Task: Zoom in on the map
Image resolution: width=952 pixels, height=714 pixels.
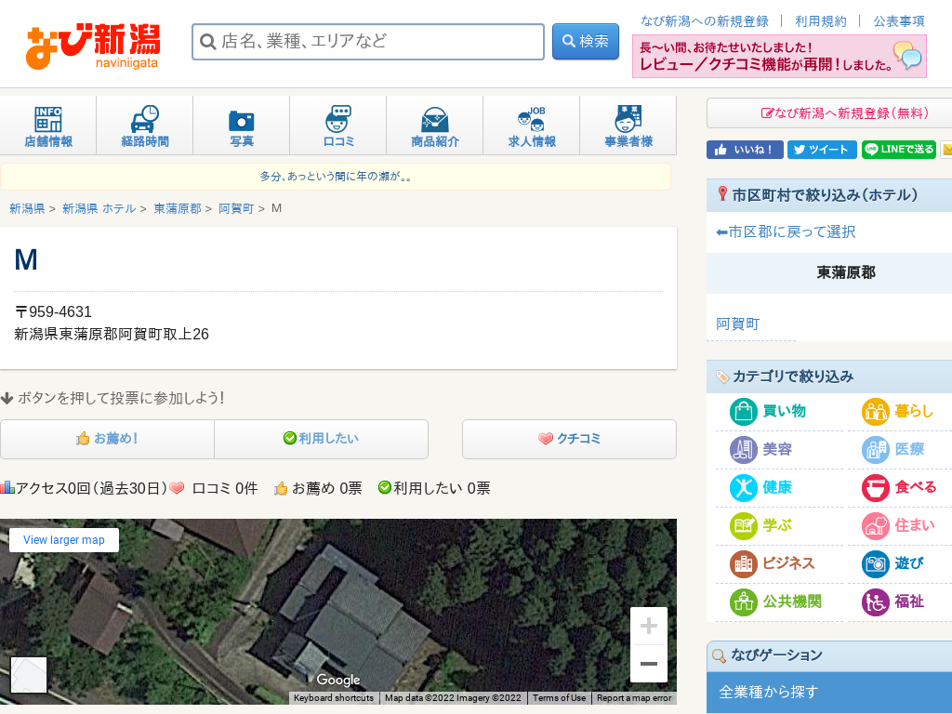Action: [648, 626]
